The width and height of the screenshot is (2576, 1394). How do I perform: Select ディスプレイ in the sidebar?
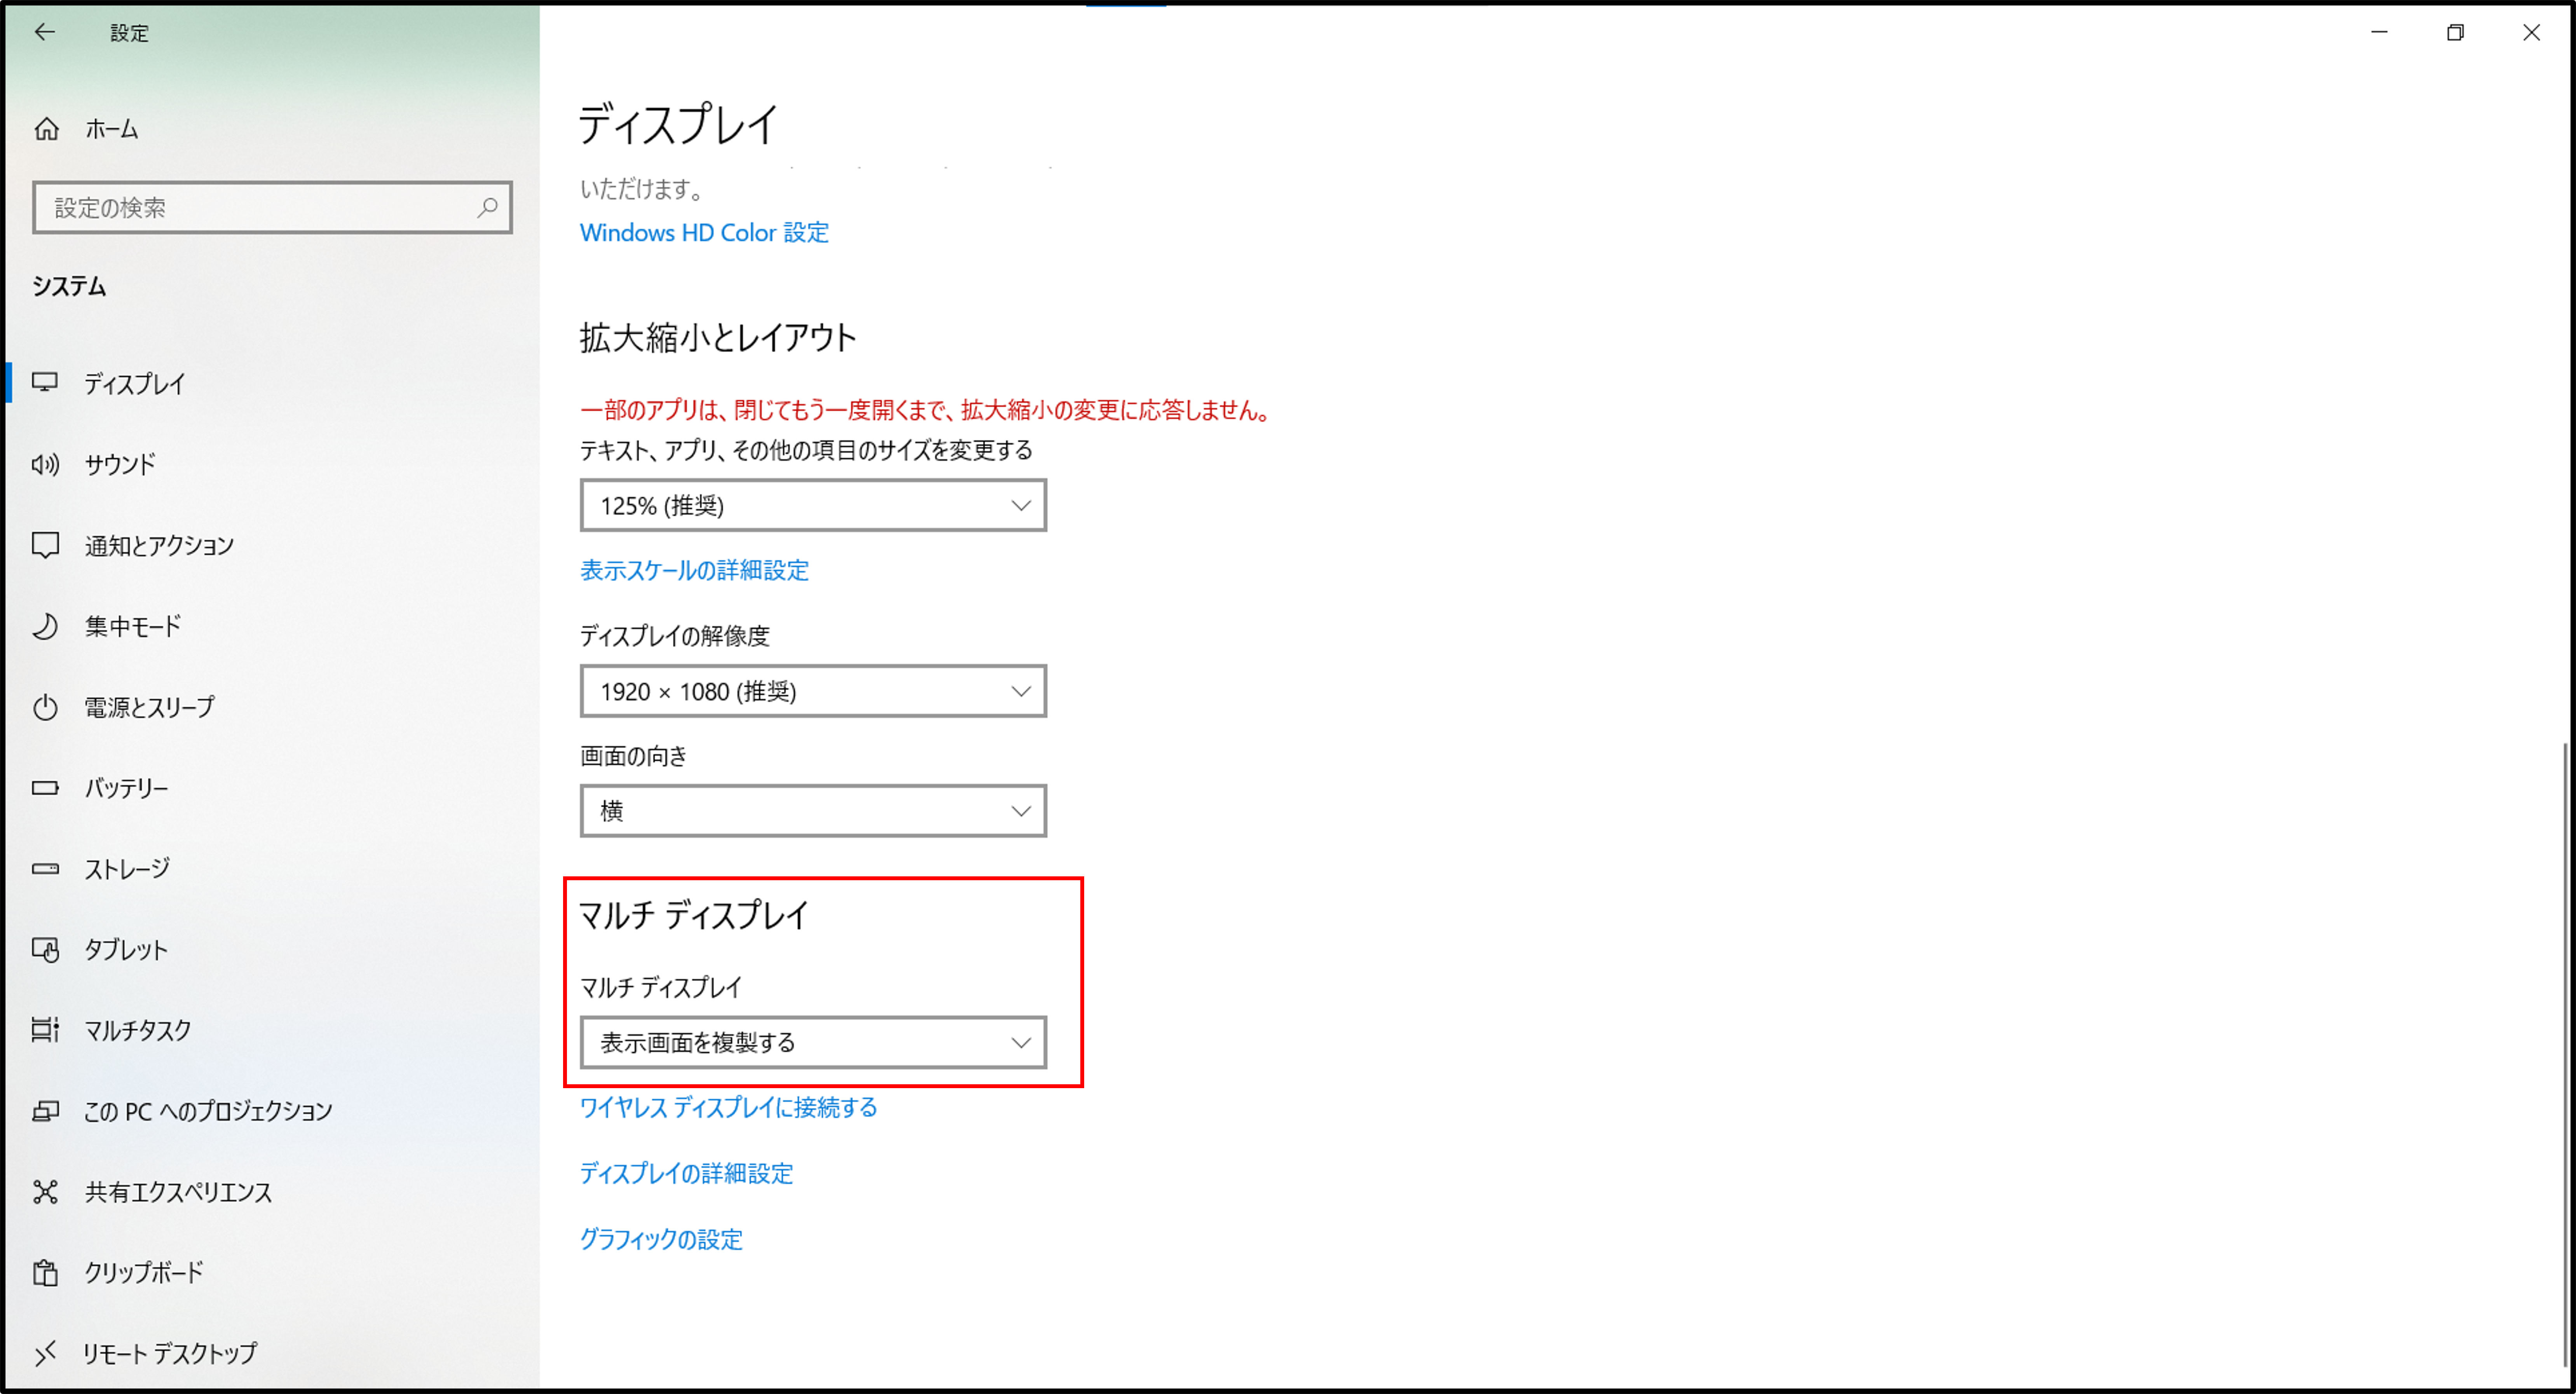[x=272, y=383]
